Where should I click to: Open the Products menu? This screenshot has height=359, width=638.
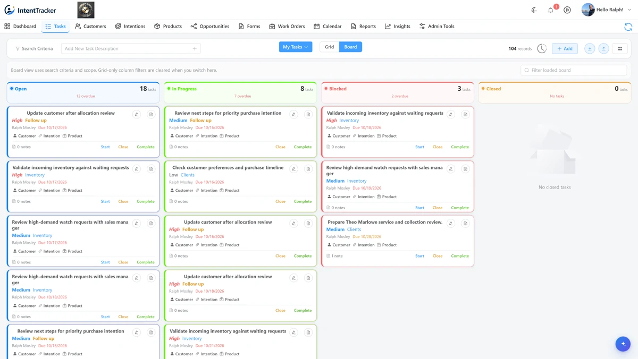point(168,26)
